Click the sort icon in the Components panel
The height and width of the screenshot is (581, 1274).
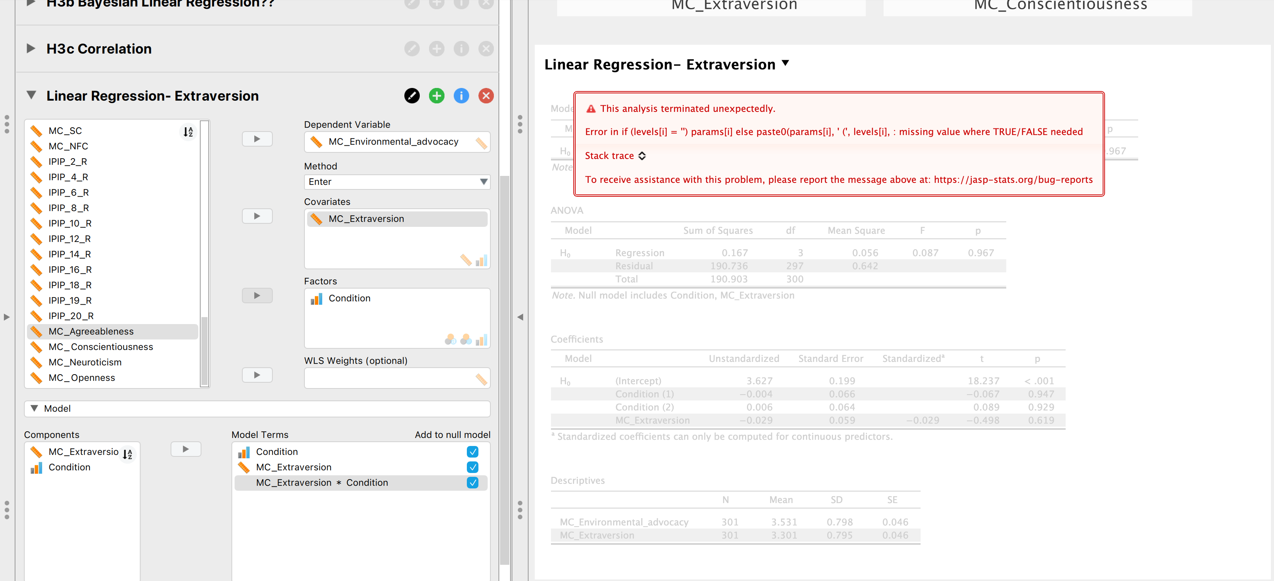128,454
